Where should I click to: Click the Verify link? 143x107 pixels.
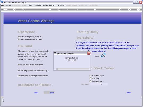(52, 92)
